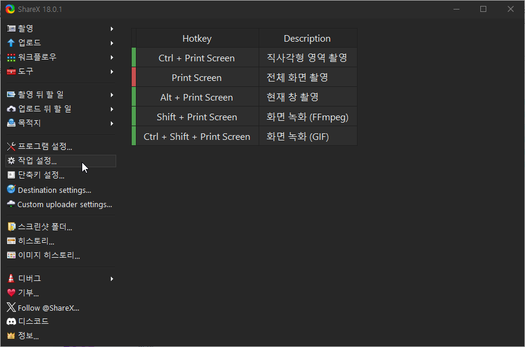
Task: Click the ShareX logo in title bar
Action: [10, 9]
